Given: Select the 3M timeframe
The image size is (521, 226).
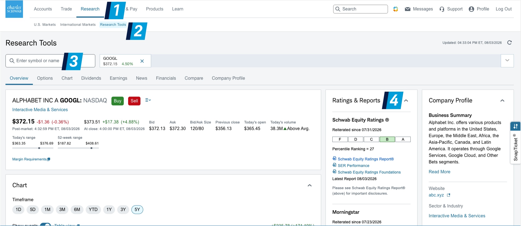Looking at the screenshot, I should (x=62, y=210).
